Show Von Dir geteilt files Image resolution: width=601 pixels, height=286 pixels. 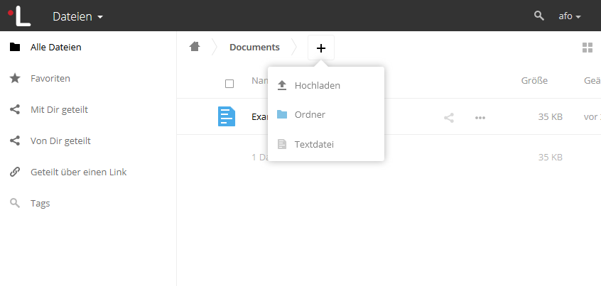click(60, 141)
